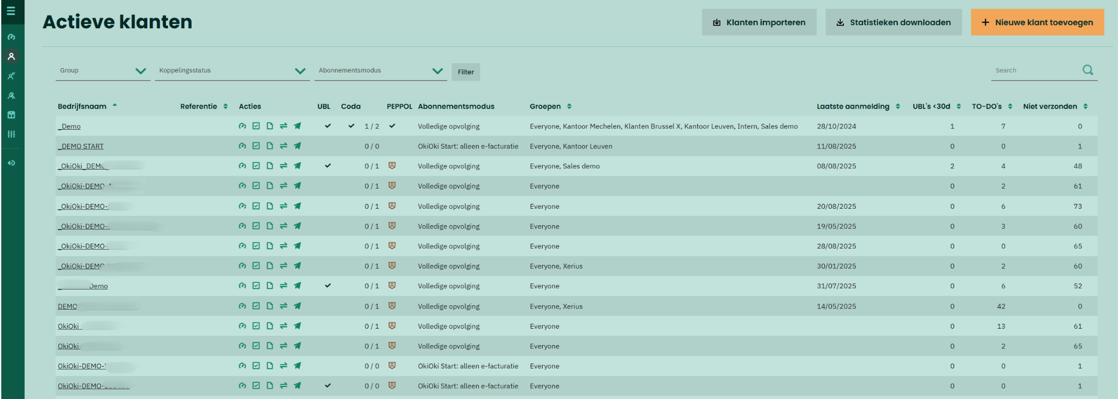Open checklist action for _DEMO START row
Viewport: 1118px width, 399px height.
(256, 146)
